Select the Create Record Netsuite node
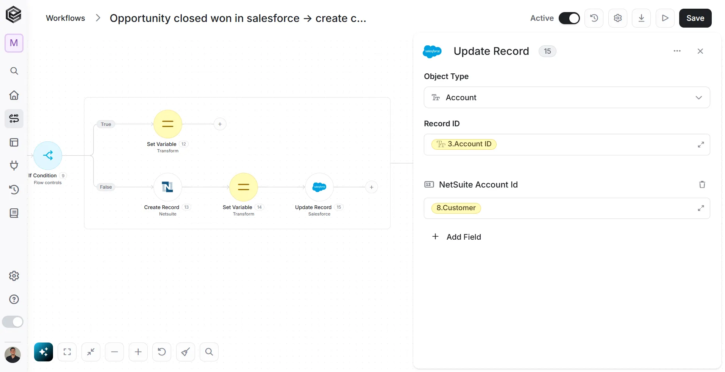The image size is (725, 372). 167,187
